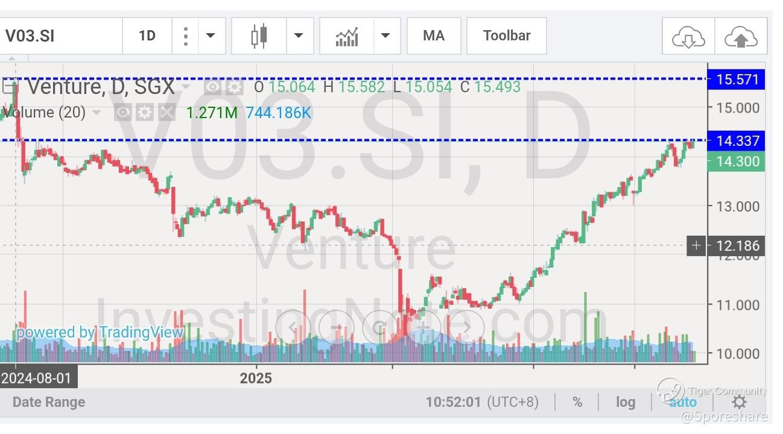Viewport: 783px width, 434px height.
Task: Click the reset chart circular arrow
Action: (380, 328)
